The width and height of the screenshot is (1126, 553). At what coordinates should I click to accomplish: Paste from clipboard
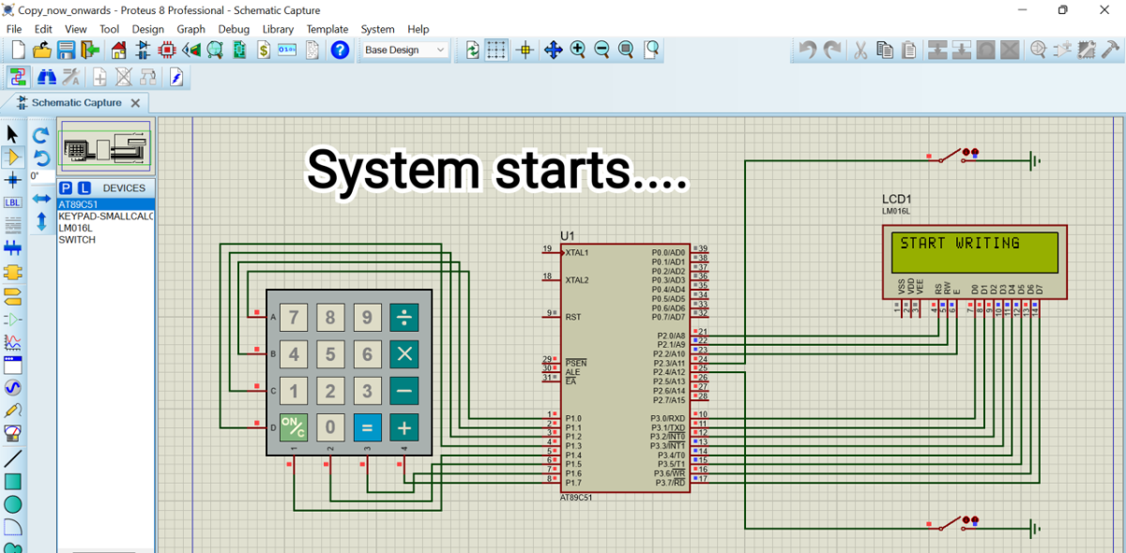[908, 50]
